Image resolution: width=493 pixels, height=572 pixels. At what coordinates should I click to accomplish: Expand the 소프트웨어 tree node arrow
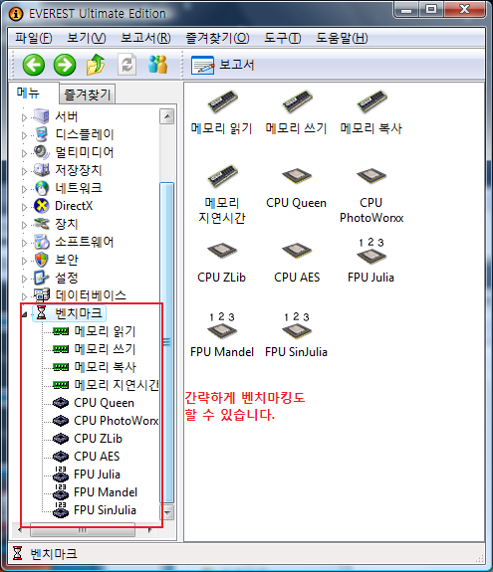[24, 243]
